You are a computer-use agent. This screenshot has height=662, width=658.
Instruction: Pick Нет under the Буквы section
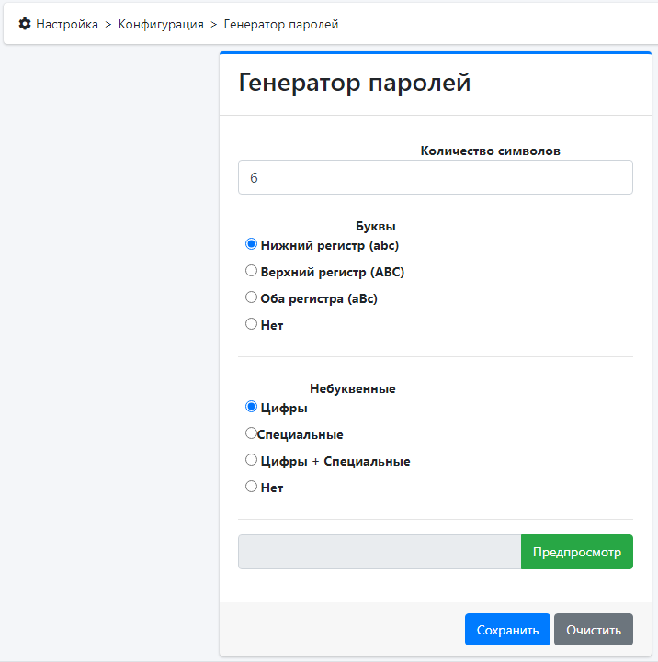(x=251, y=324)
